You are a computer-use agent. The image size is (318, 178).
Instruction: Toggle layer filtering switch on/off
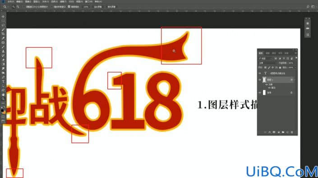coord(296,58)
